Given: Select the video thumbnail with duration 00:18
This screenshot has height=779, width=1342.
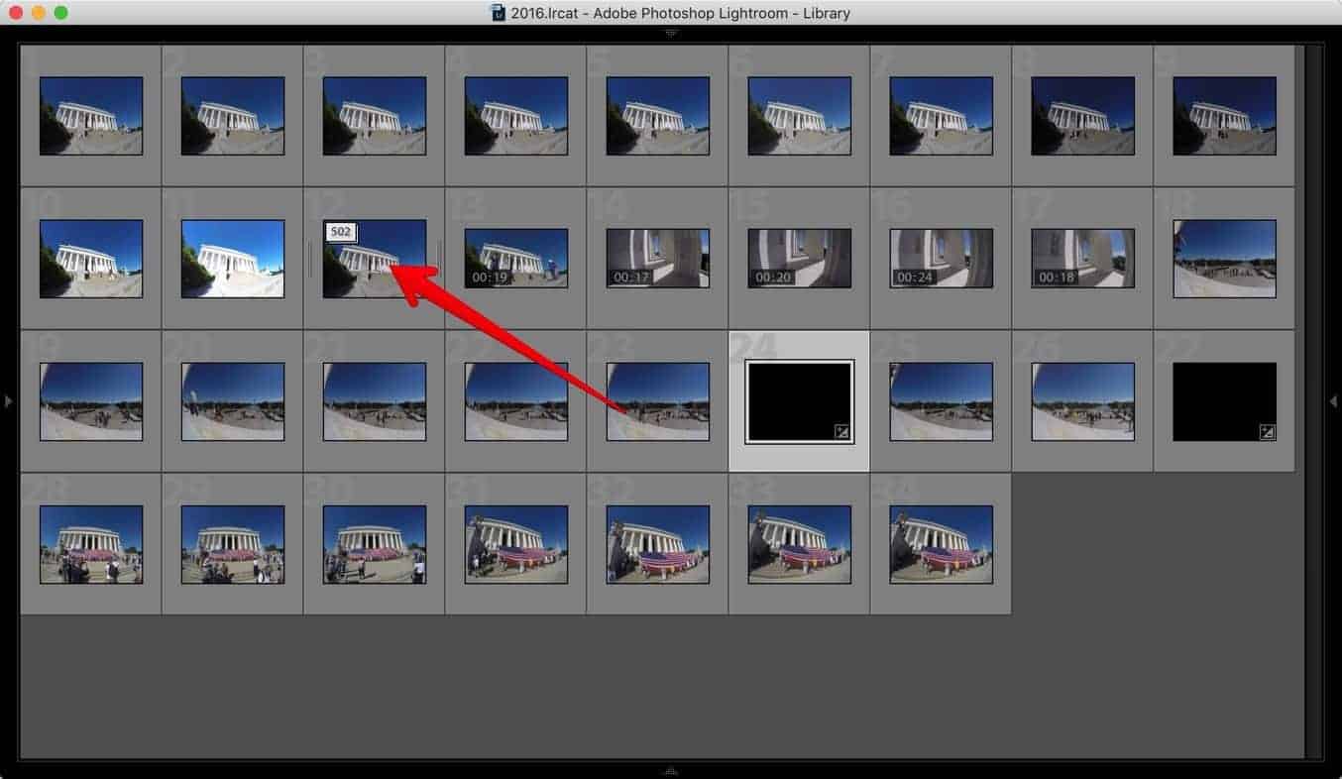Looking at the screenshot, I should click(x=1083, y=259).
